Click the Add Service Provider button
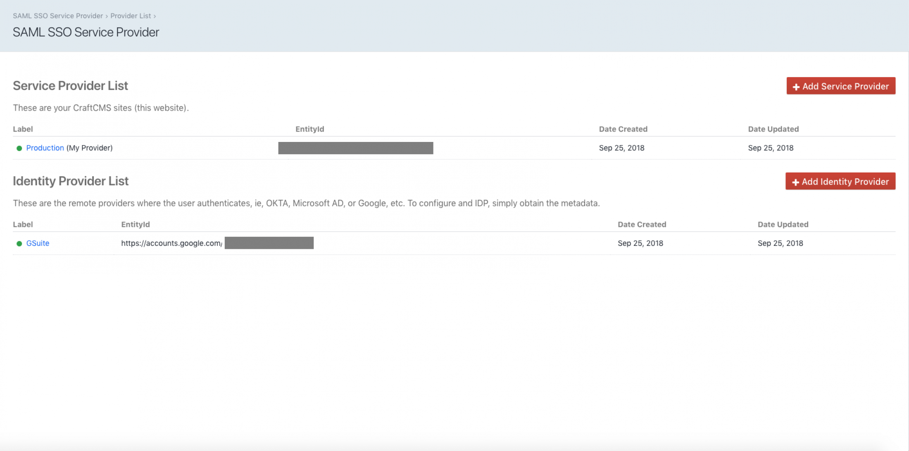 (x=841, y=86)
